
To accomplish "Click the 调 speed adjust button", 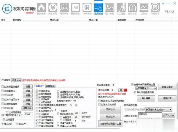I will click(x=121, y=90).
